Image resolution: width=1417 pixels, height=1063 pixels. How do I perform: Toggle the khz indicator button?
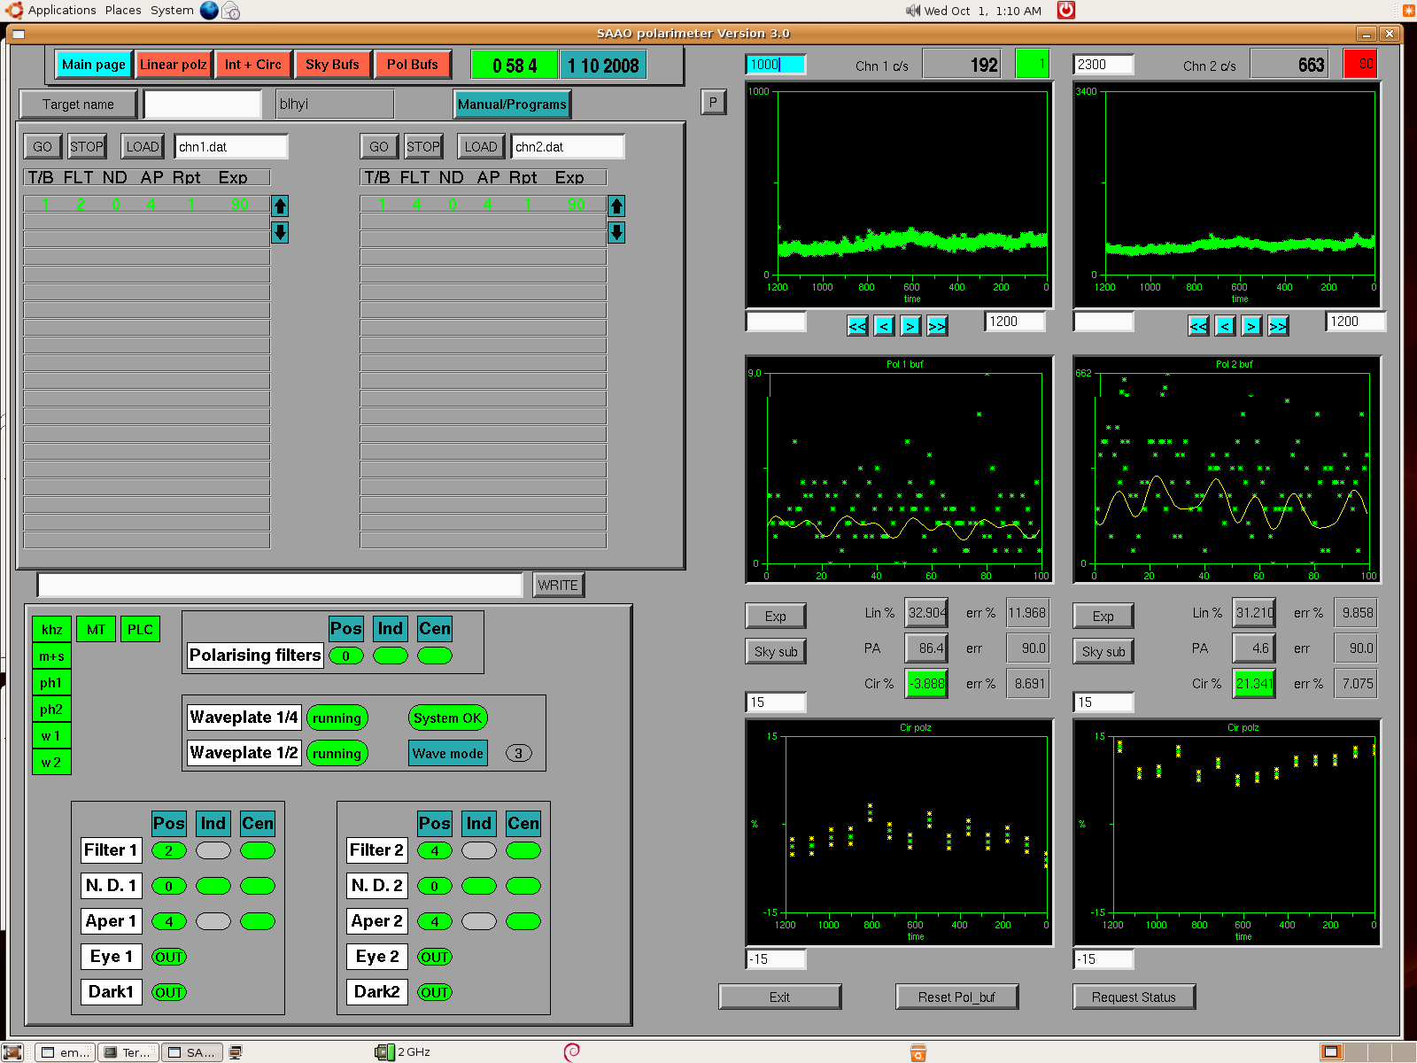coord(51,630)
